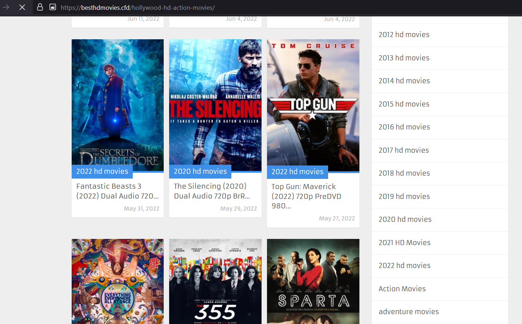Select 2014 hd movies category
Viewport: 522px width, 324px height.
404,81
